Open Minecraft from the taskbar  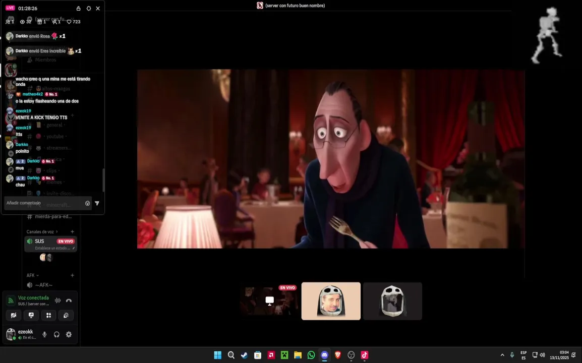pos(284,355)
